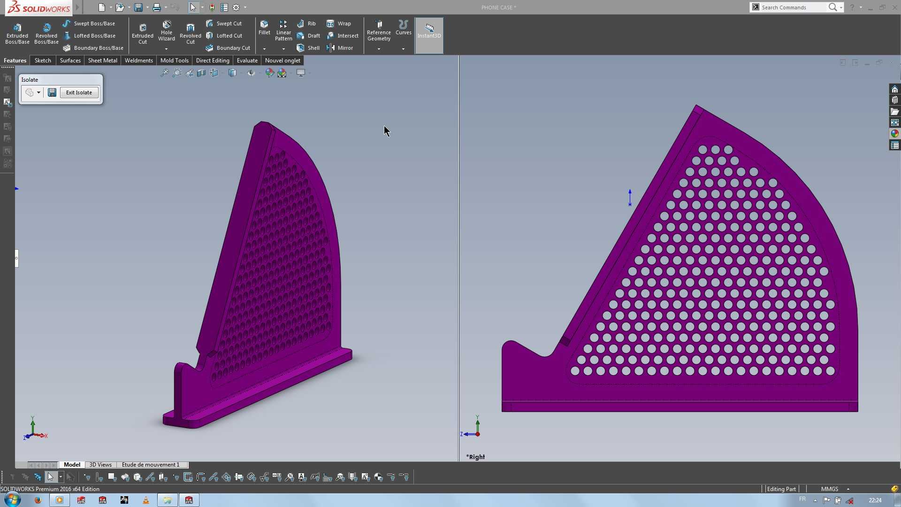Toggle the Select cursor tool in the top bar

(x=193, y=8)
